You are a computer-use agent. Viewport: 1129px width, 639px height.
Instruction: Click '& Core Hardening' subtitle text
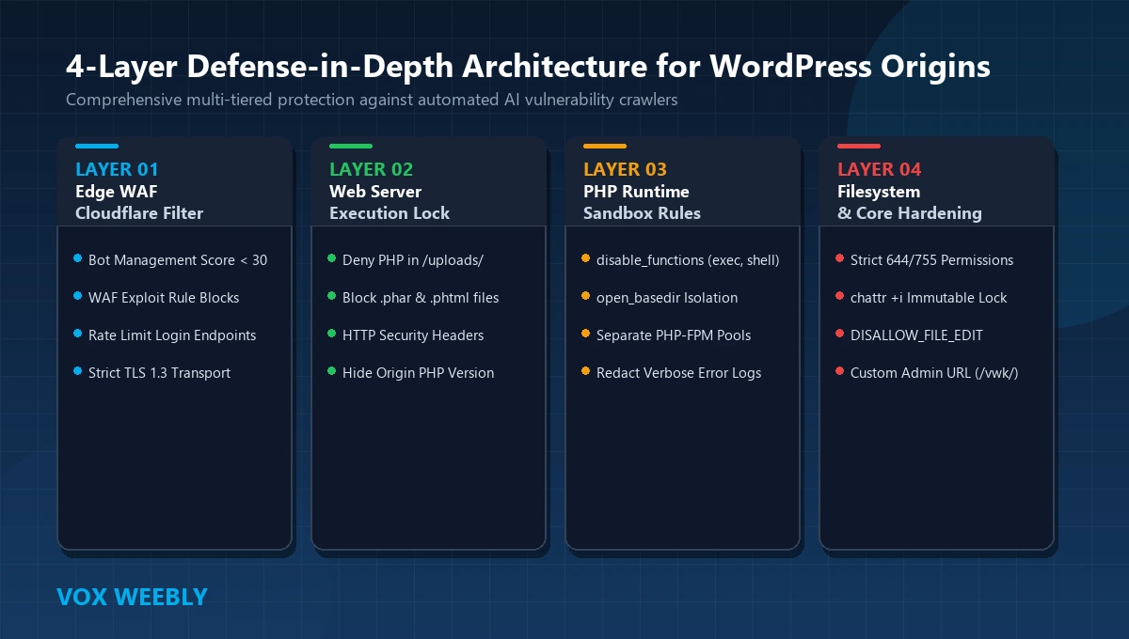pos(909,213)
